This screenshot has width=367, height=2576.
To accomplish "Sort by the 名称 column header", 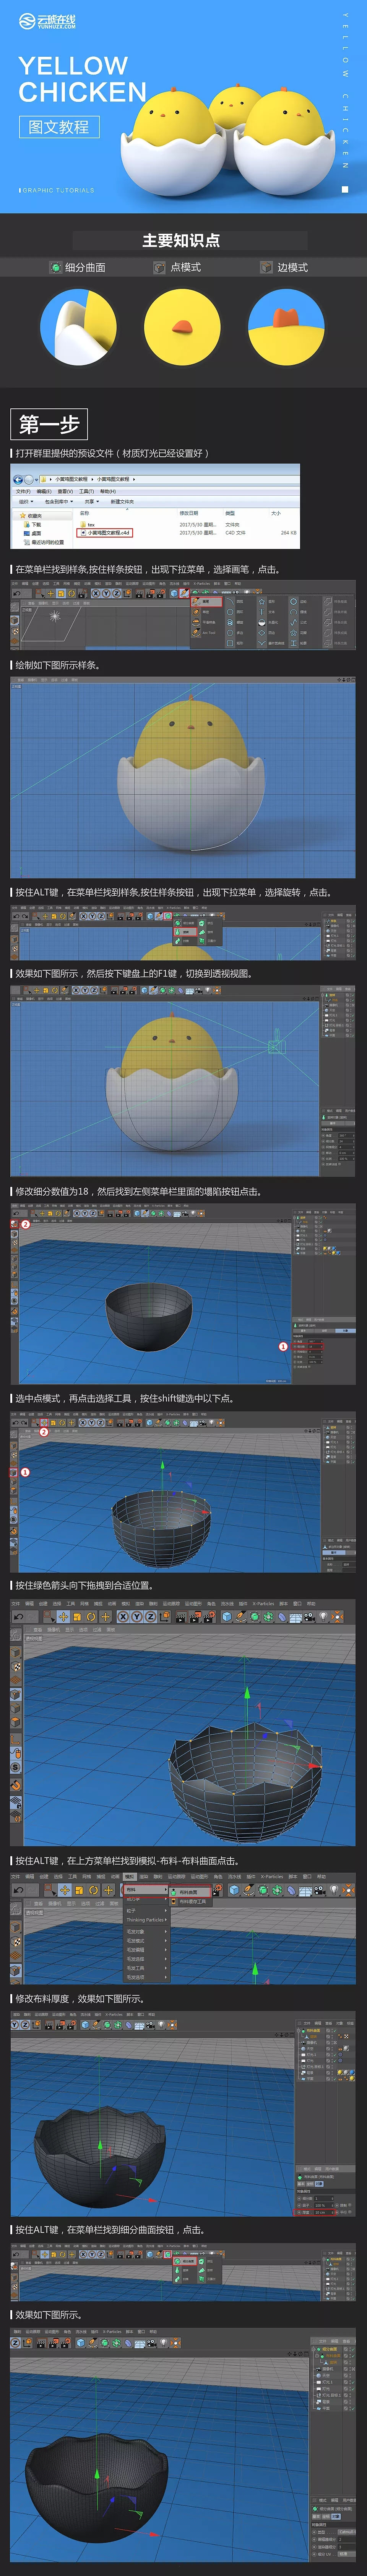I will 85,513.
